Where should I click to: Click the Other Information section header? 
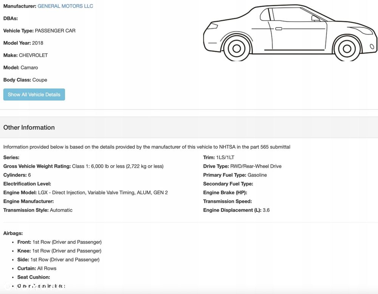coord(29,127)
